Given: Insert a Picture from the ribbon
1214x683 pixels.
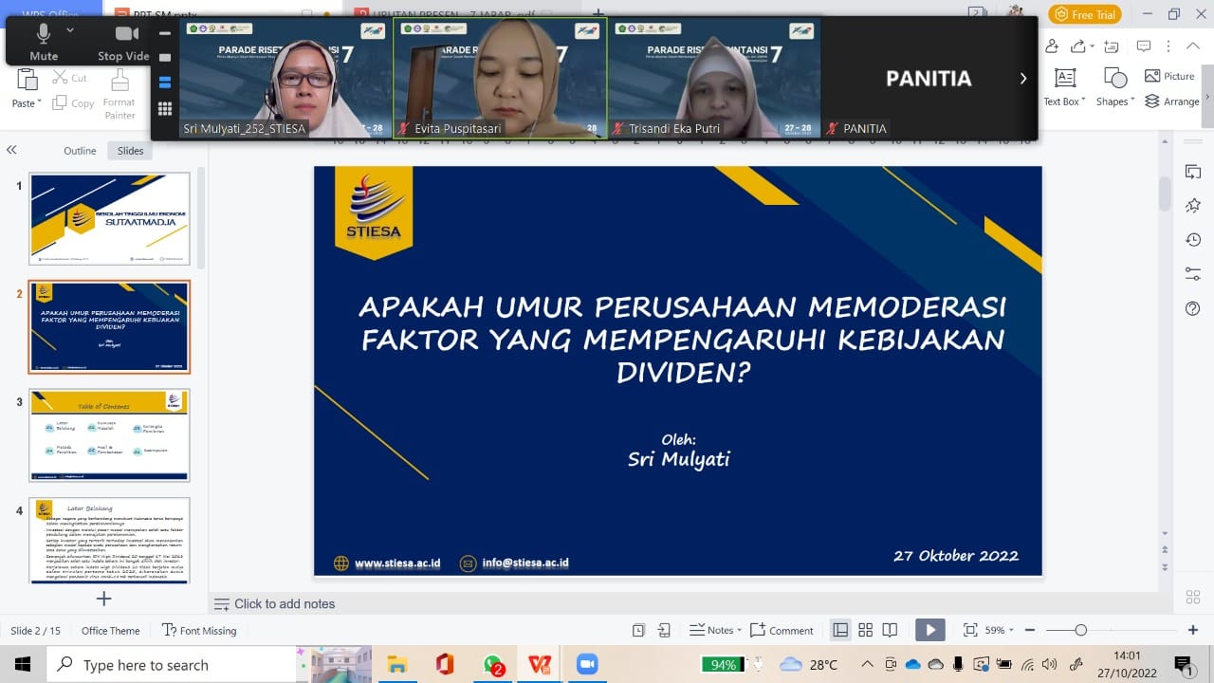Looking at the screenshot, I should pos(1169,76).
